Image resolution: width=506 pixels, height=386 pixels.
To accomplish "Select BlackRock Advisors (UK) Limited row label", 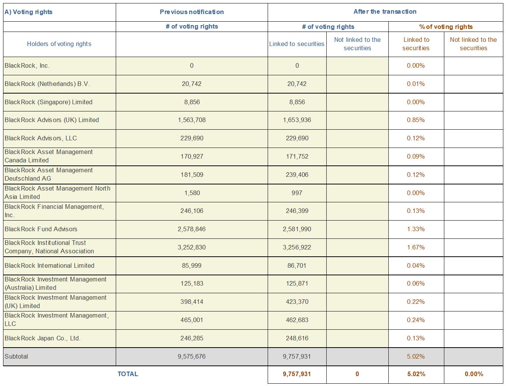I will [59, 120].
